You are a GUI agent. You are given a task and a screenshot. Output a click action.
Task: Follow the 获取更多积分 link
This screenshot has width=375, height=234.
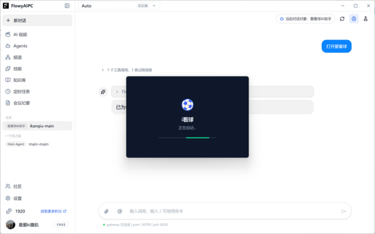click(53, 211)
